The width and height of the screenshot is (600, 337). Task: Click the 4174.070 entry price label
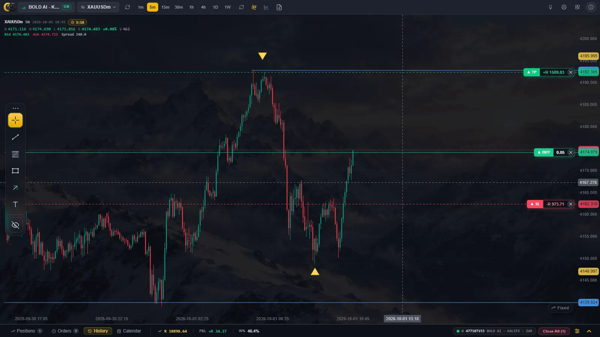[589, 152]
